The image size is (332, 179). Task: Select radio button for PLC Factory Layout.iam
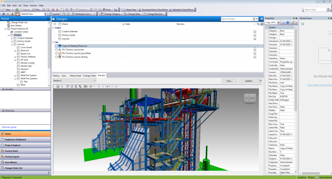click(56, 50)
